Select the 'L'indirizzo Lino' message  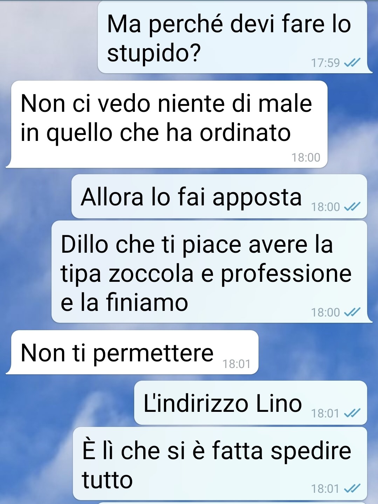250,403
